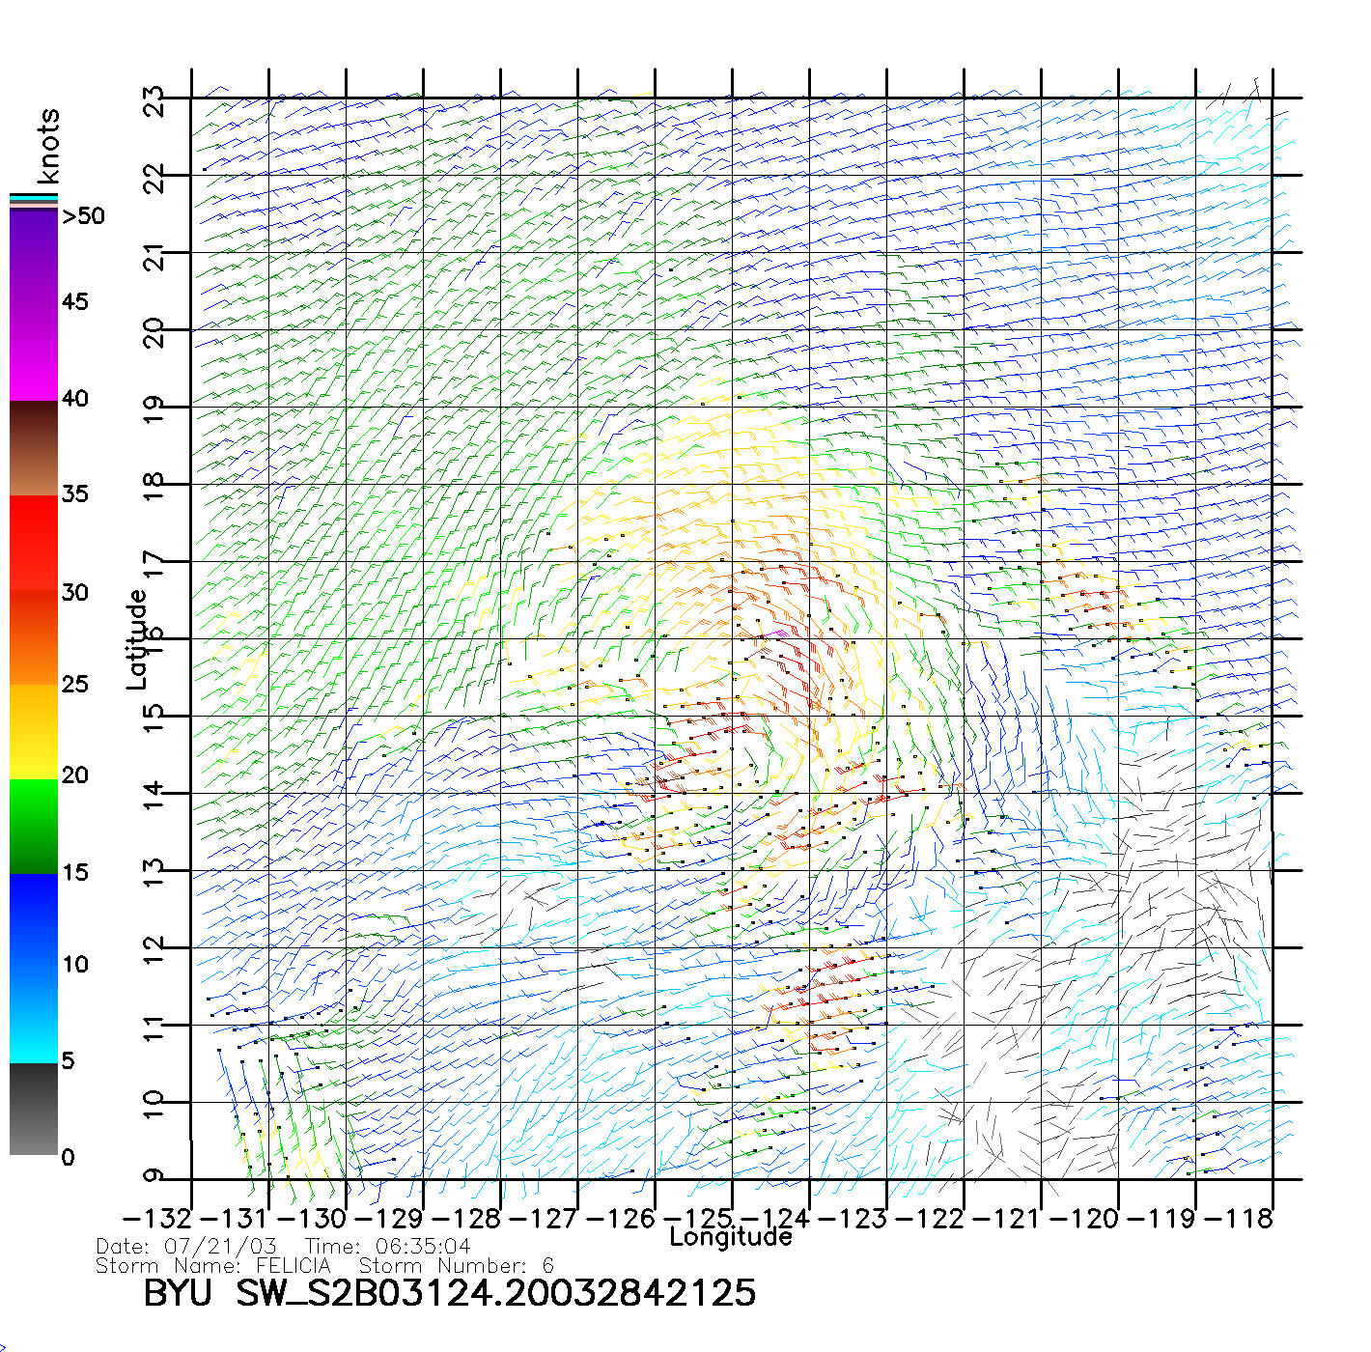Click the "knots" unit label above legend
Viewport: 1371px width, 1352px height.
coord(48,146)
